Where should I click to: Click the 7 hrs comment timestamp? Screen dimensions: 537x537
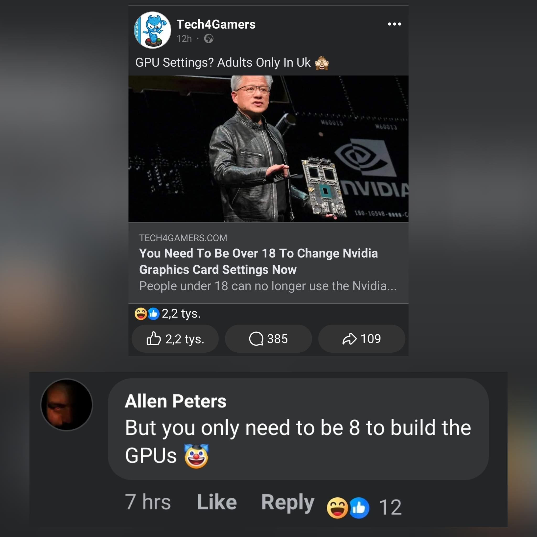tap(148, 502)
